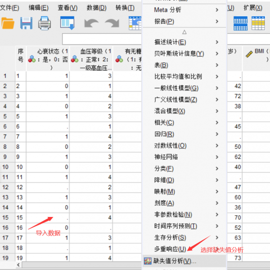Viewport: 270px width, 270px height.
Task: Click the Print icon in toolbar
Action: pyautogui.click(x=45, y=23)
